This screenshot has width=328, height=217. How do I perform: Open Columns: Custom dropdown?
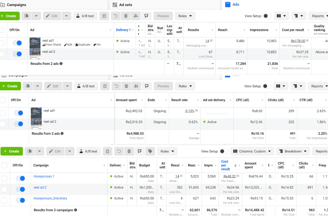[x=252, y=151]
